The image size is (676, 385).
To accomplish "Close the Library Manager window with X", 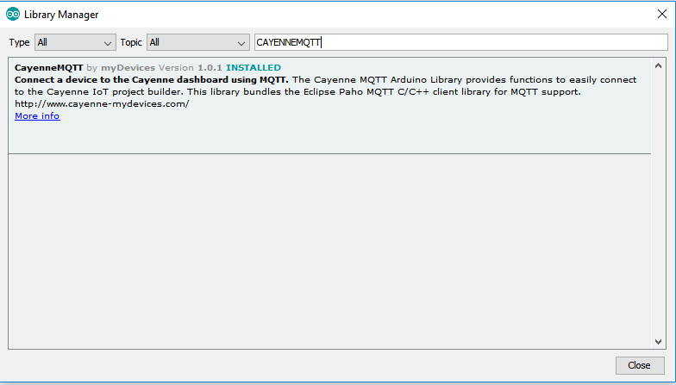I will (x=662, y=14).
